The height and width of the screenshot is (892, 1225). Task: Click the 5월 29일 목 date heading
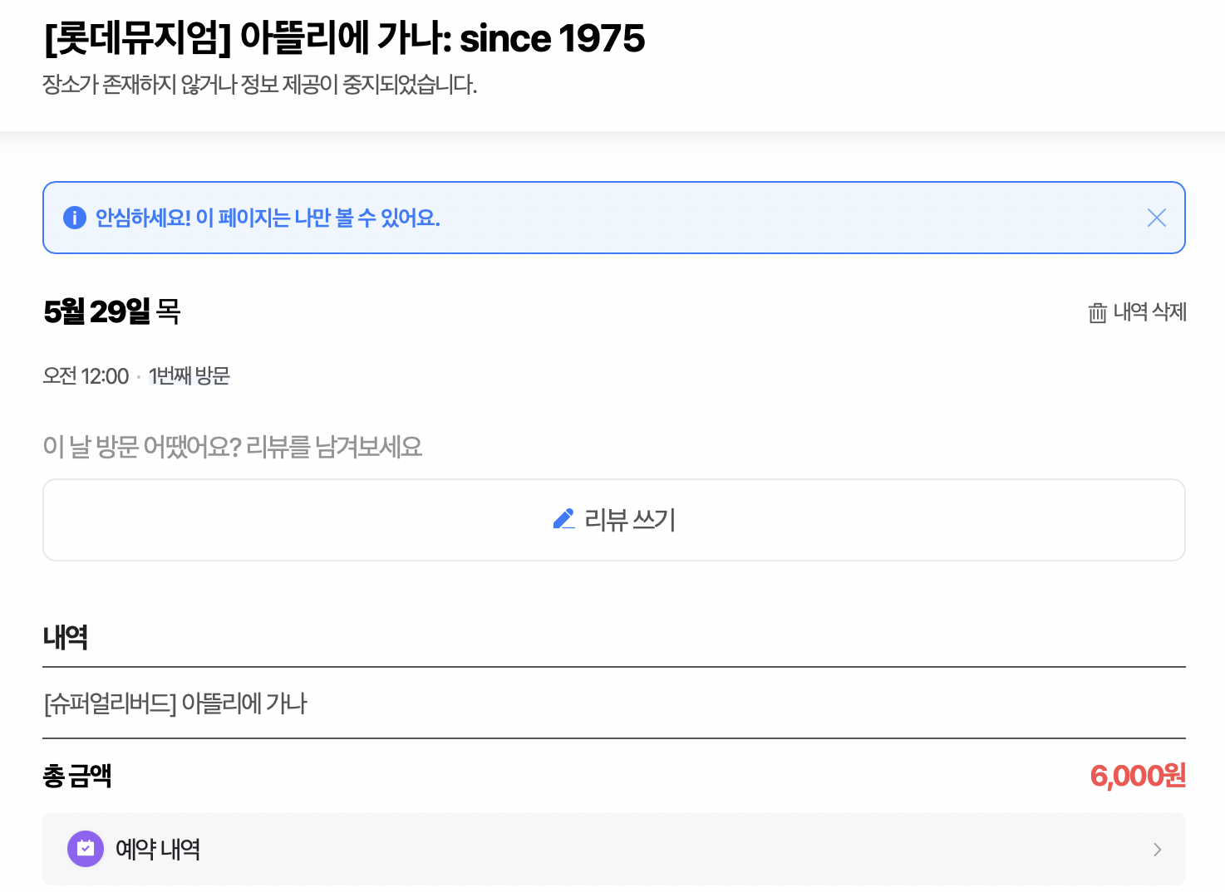(x=112, y=311)
